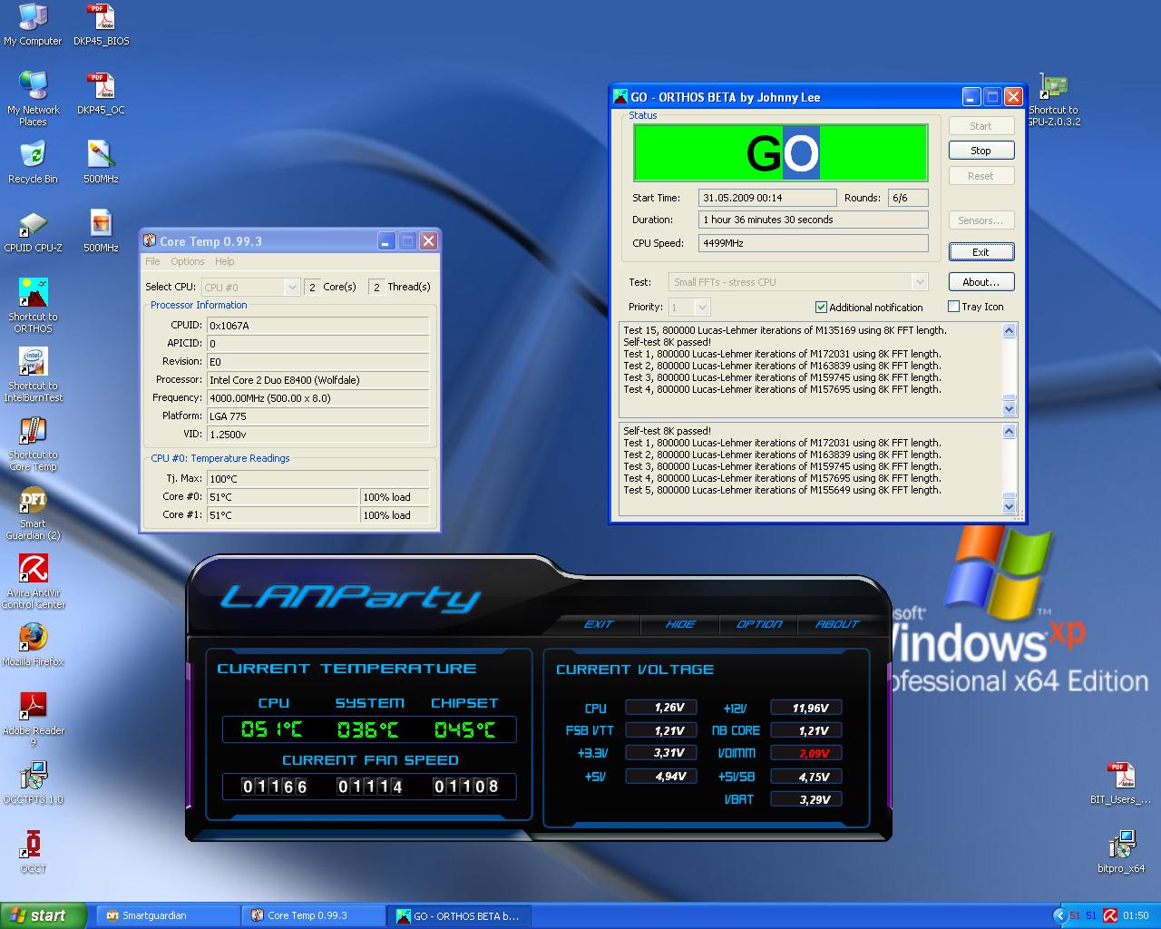
Task: Select the Avira AntiVir Control Center icon
Action: click(x=33, y=582)
